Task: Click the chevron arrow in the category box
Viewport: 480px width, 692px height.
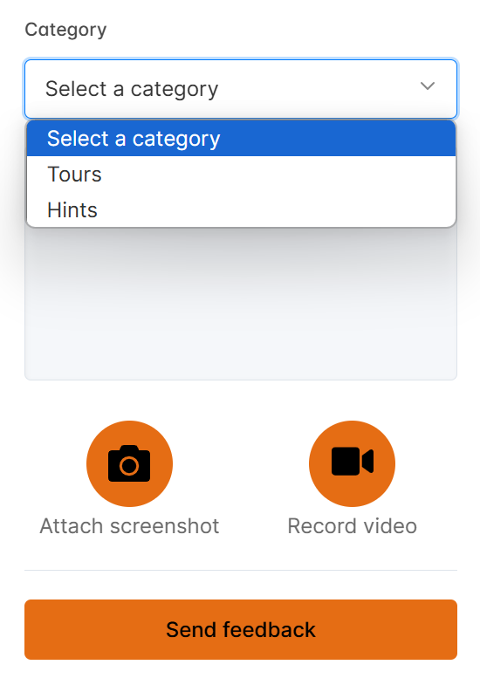Action: click(x=428, y=86)
